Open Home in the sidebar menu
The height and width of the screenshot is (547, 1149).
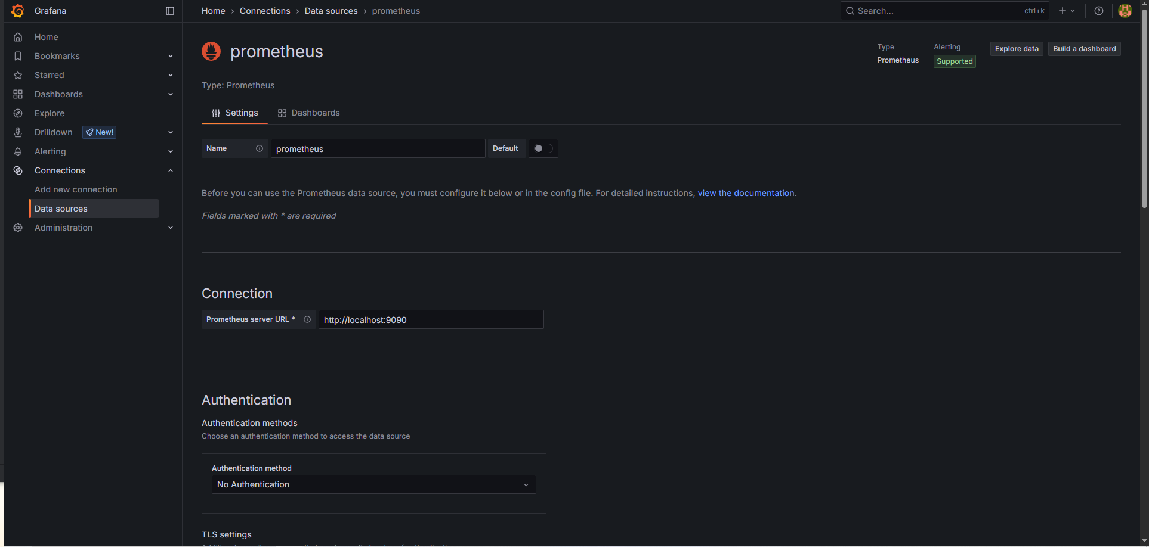click(x=47, y=37)
